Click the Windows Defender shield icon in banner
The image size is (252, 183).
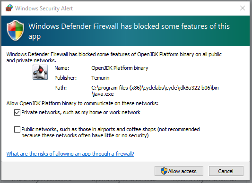tap(16, 31)
